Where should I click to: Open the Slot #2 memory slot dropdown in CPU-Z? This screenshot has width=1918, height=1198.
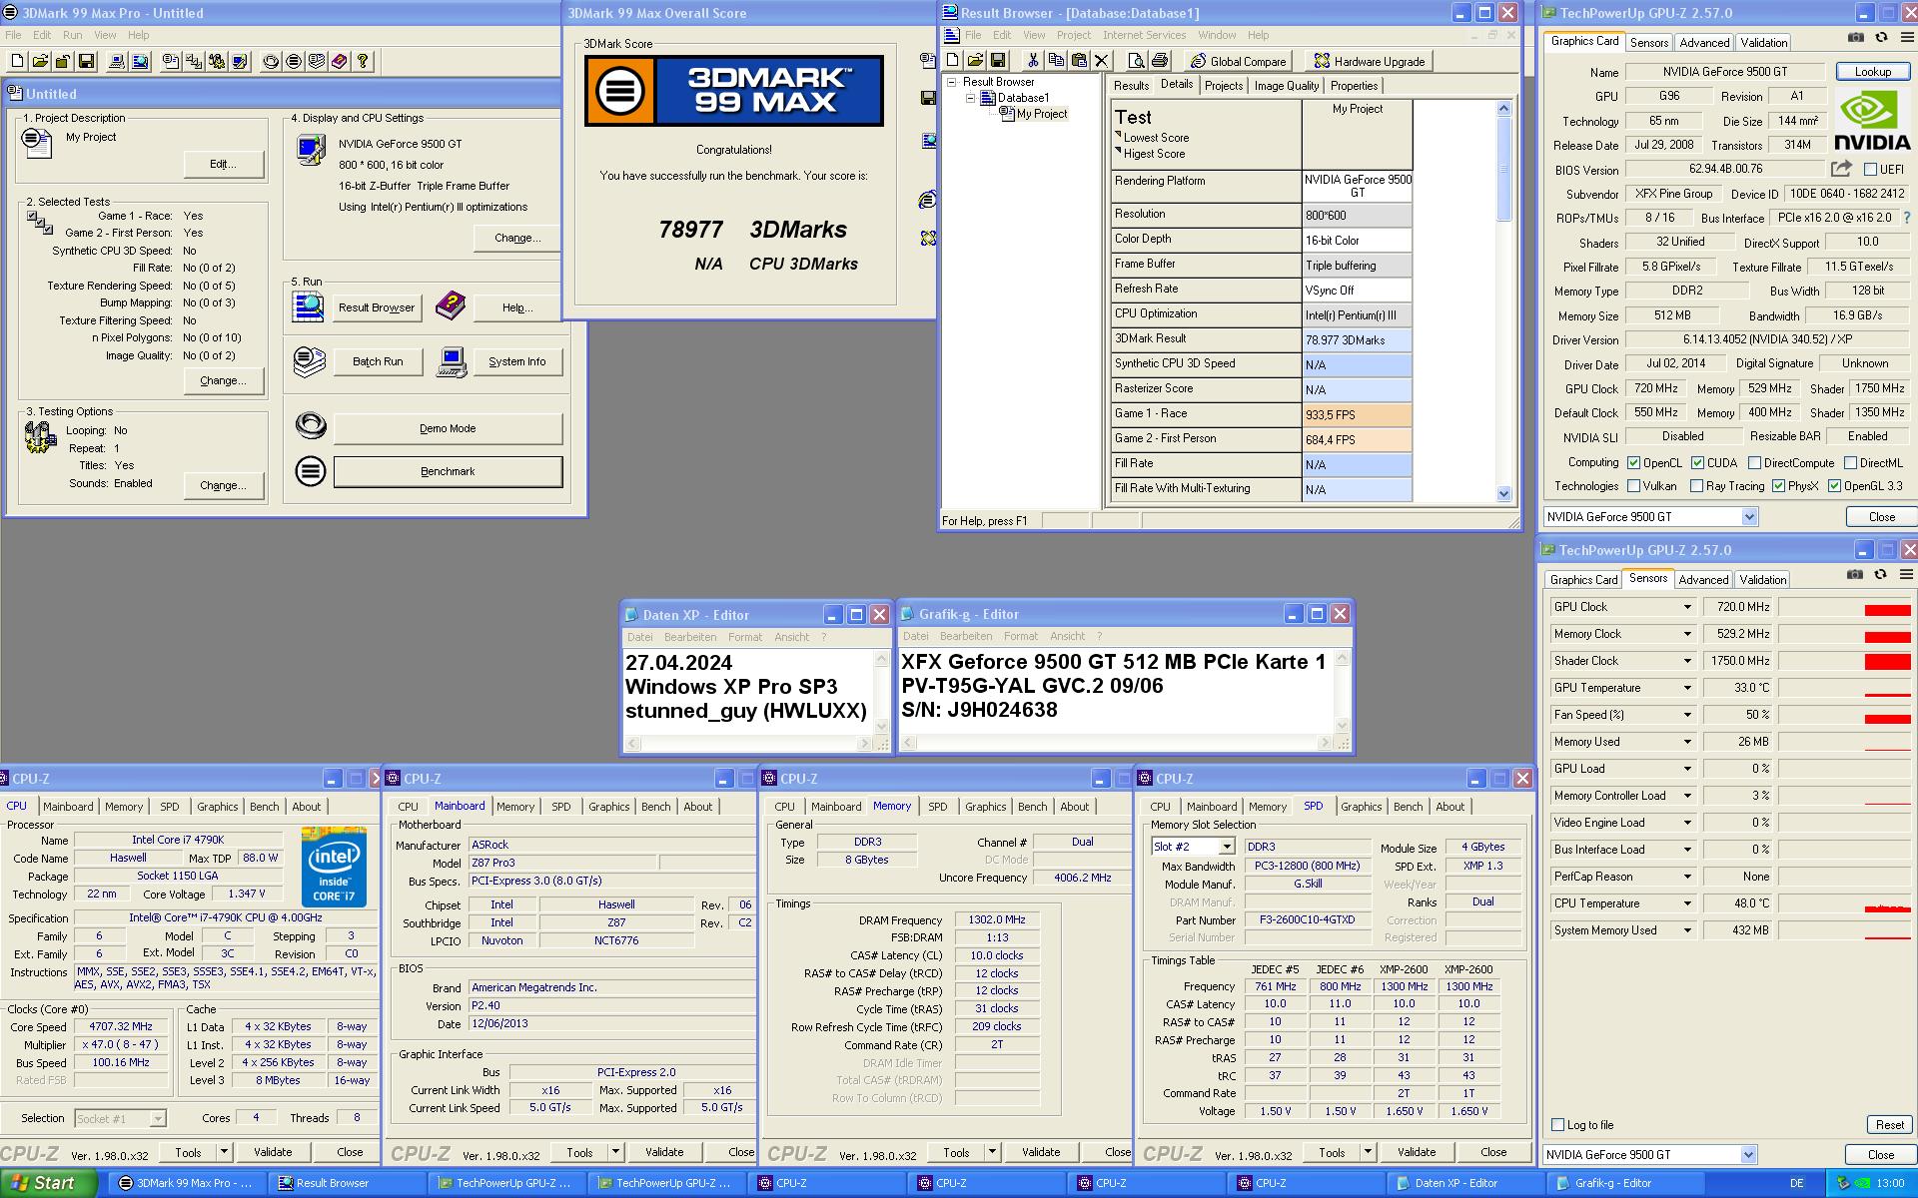pos(1227,847)
